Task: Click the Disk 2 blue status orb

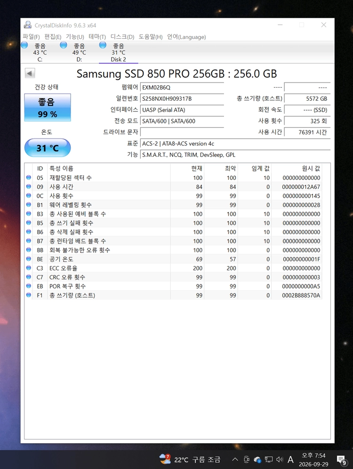Action: click(103, 45)
